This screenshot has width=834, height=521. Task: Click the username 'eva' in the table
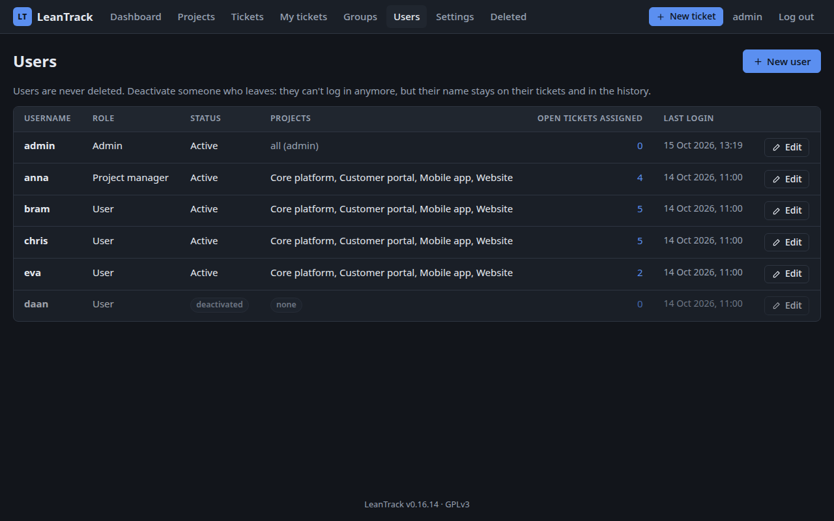point(33,273)
